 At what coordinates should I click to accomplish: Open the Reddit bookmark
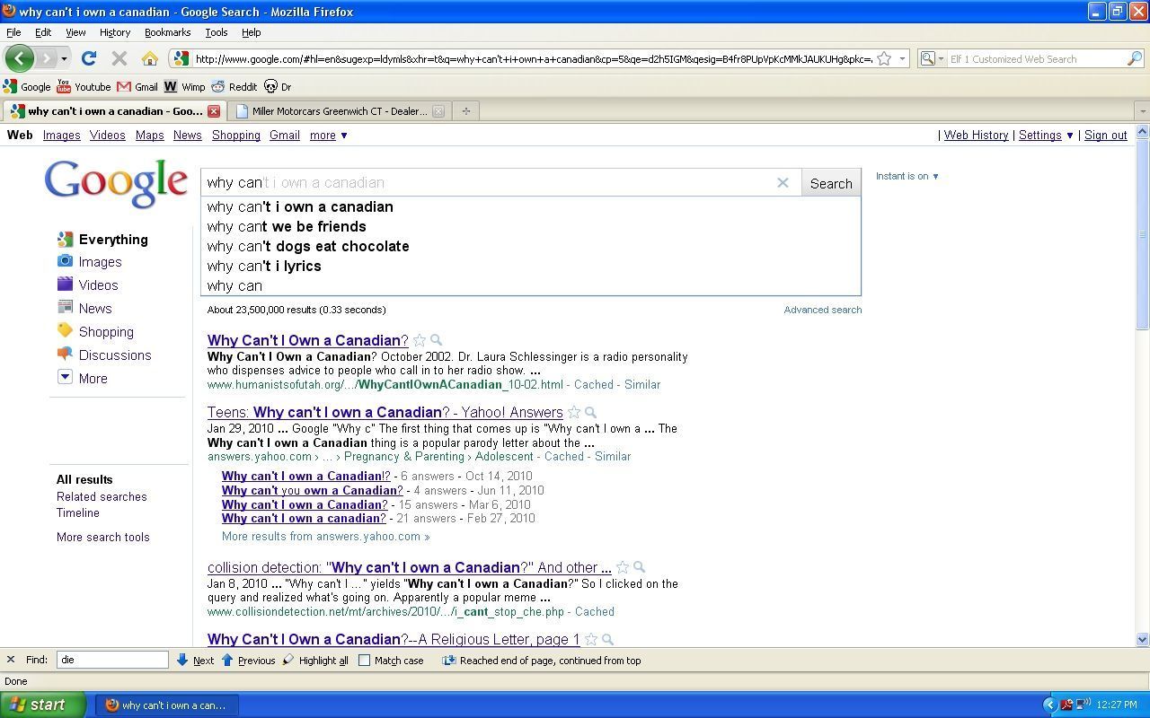click(234, 87)
